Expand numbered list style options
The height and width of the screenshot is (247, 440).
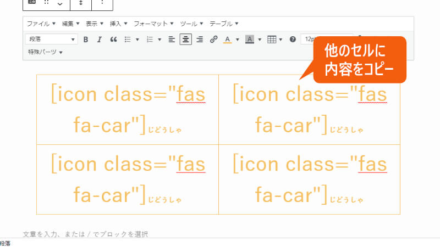pos(159,40)
